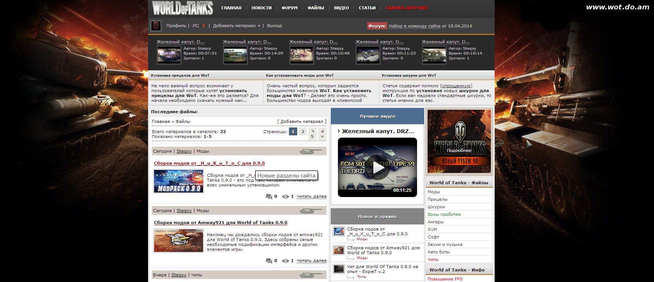
Task: Open private messages ЛС
Action: [x=196, y=26]
